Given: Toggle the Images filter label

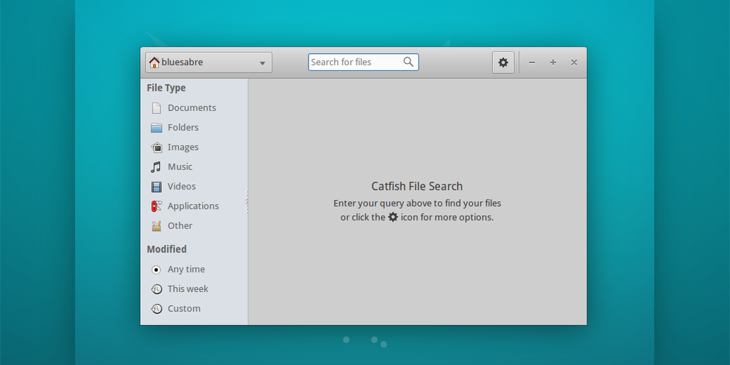Looking at the screenshot, I should click(x=183, y=147).
